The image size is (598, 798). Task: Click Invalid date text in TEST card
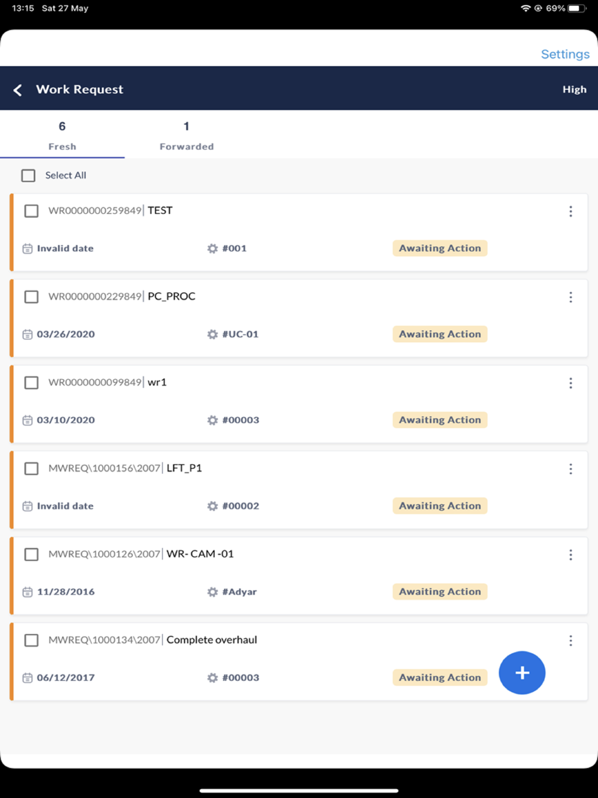[x=65, y=248]
